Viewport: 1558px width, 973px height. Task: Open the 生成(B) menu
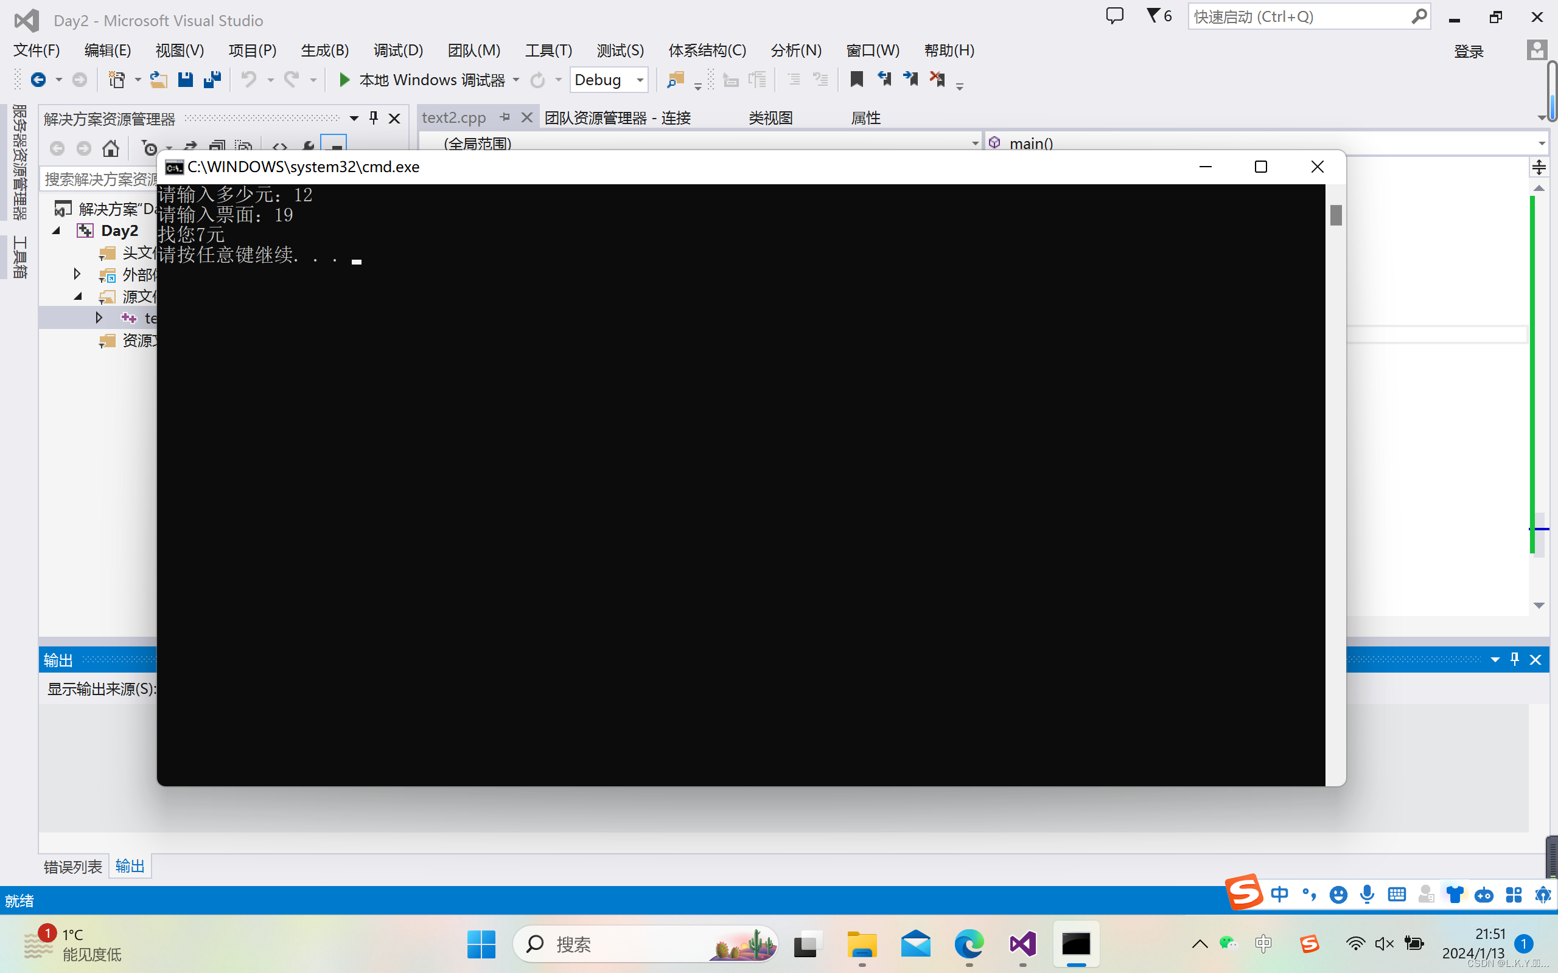click(x=324, y=50)
